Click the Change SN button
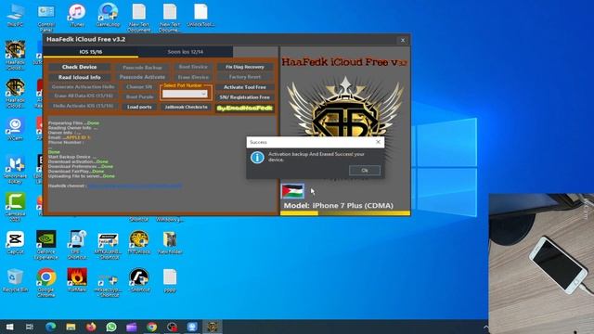 [139, 86]
